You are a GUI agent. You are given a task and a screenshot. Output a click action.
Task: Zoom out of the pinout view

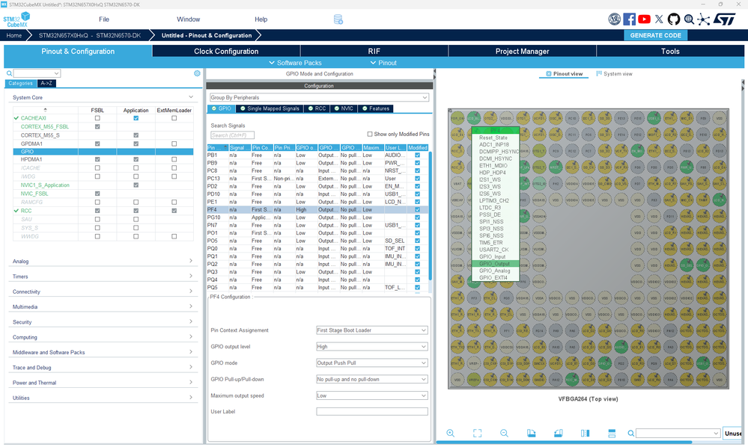[504, 434]
